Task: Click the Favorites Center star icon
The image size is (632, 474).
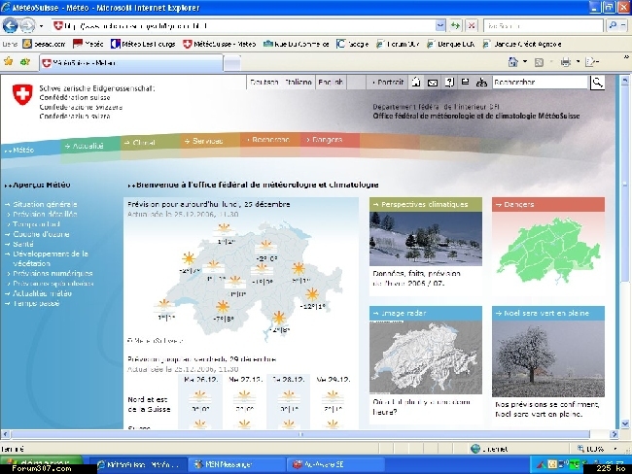Action: coord(8,61)
